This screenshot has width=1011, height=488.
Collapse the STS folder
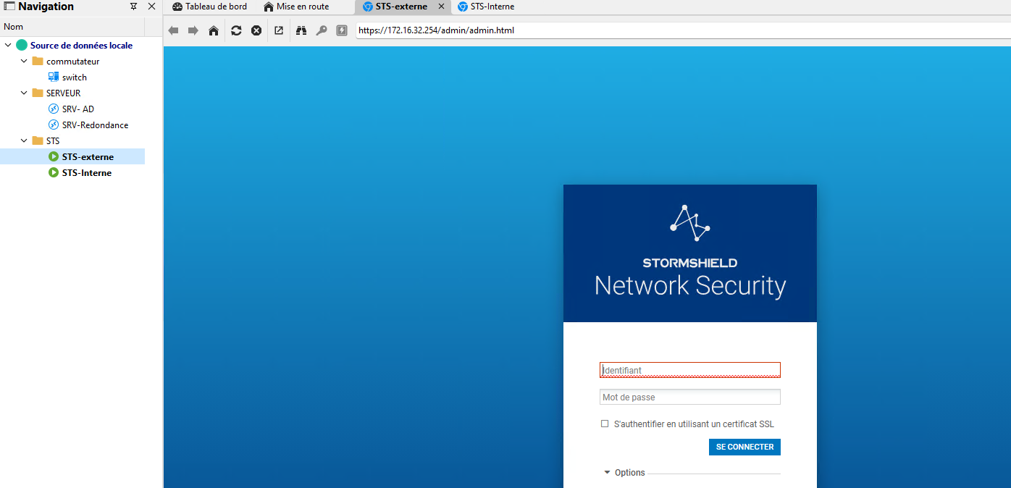[x=24, y=141]
